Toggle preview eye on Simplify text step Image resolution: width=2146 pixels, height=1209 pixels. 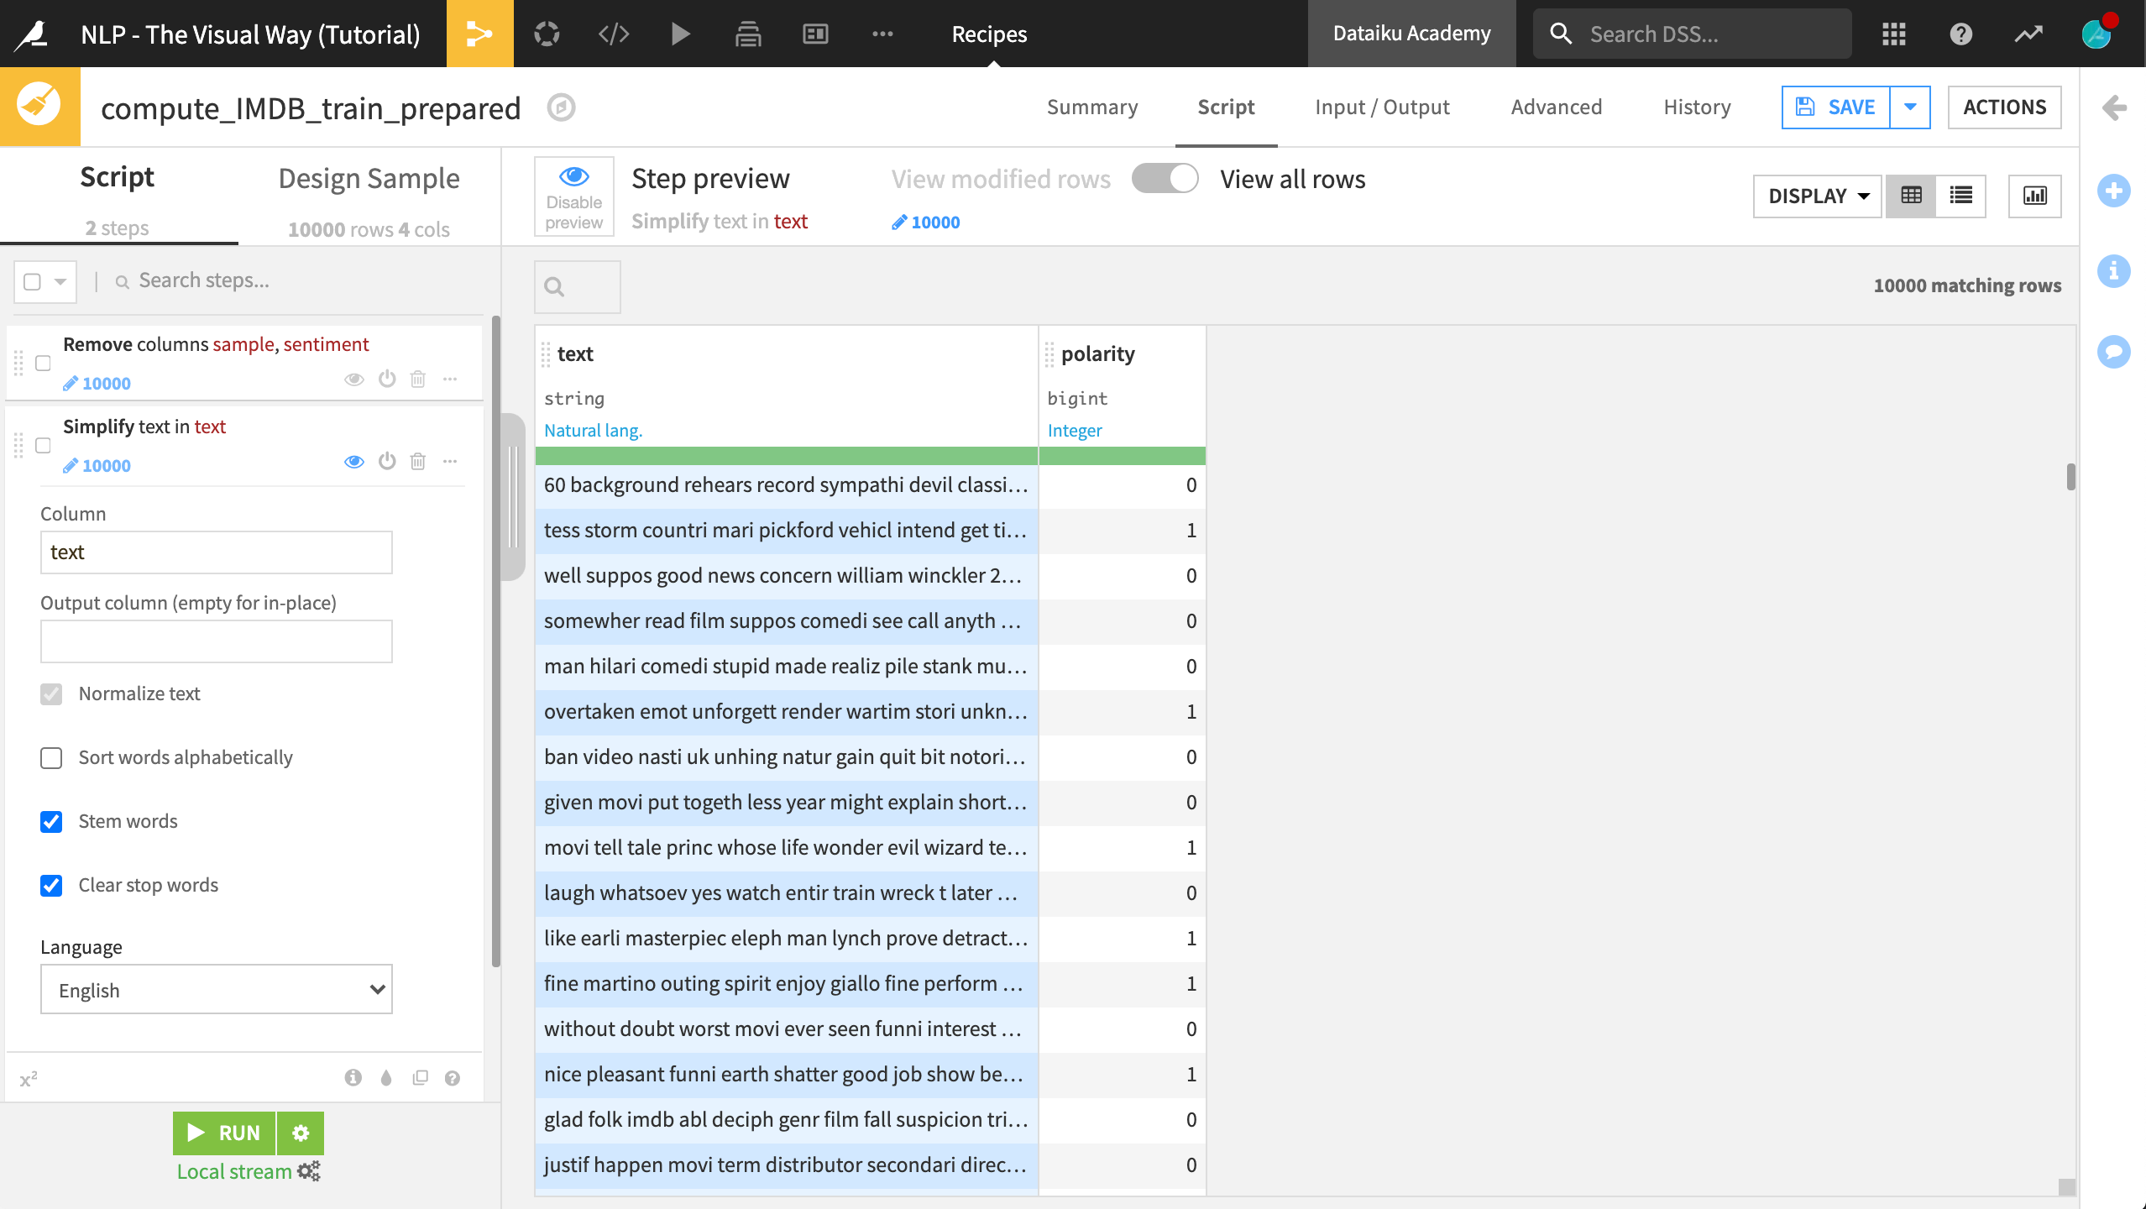[353, 462]
